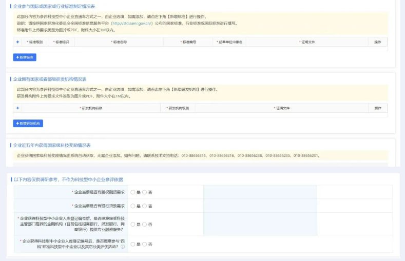Click info icon beside the 四科 evaluation question

[x=123, y=247]
